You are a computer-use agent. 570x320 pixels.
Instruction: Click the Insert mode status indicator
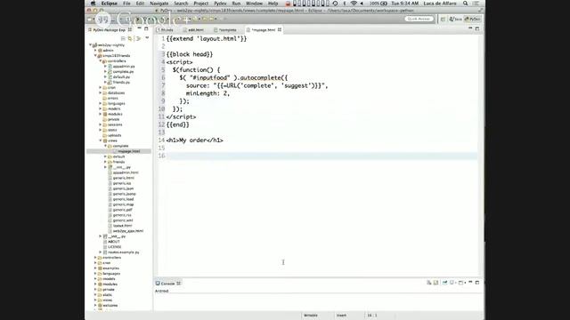341,316
